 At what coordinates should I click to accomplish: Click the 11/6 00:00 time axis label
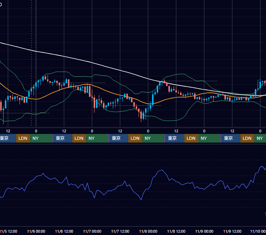[x=36, y=231]
